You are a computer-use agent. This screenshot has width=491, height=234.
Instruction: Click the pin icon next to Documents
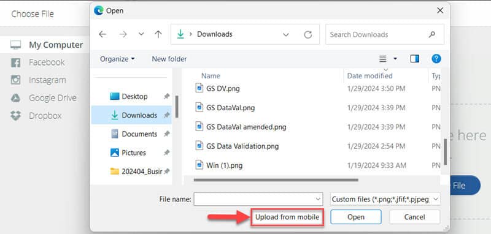click(x=167, y=134)
